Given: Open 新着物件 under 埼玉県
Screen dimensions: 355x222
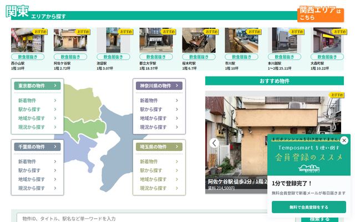Looking at the screenshot, I should coord(159,162).
